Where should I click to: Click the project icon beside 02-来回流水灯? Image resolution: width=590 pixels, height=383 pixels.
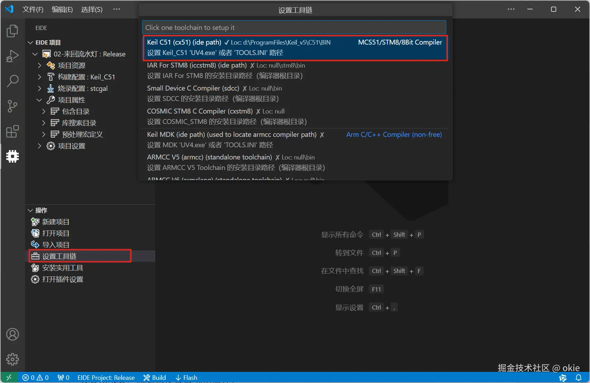coord(47,54)
